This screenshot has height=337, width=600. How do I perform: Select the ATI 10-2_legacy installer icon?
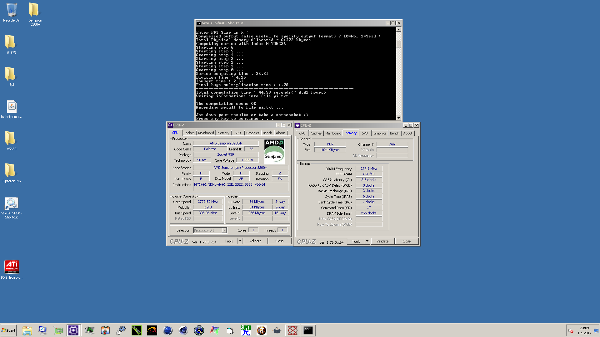click(x=12, y=269)
